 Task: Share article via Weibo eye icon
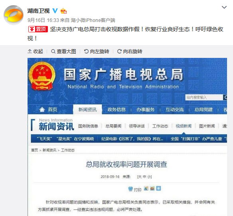[x=152, y=188]
